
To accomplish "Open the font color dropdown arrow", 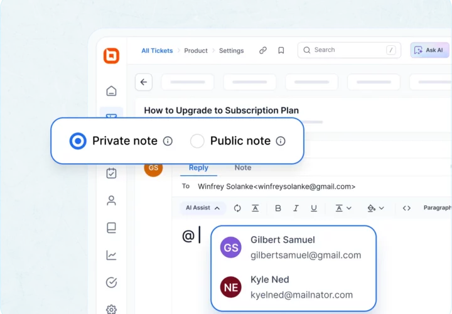I will pyautogui.click(x=349, y=208).
